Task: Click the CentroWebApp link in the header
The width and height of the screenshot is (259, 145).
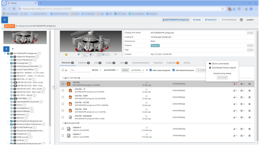Action: point(229,20)
